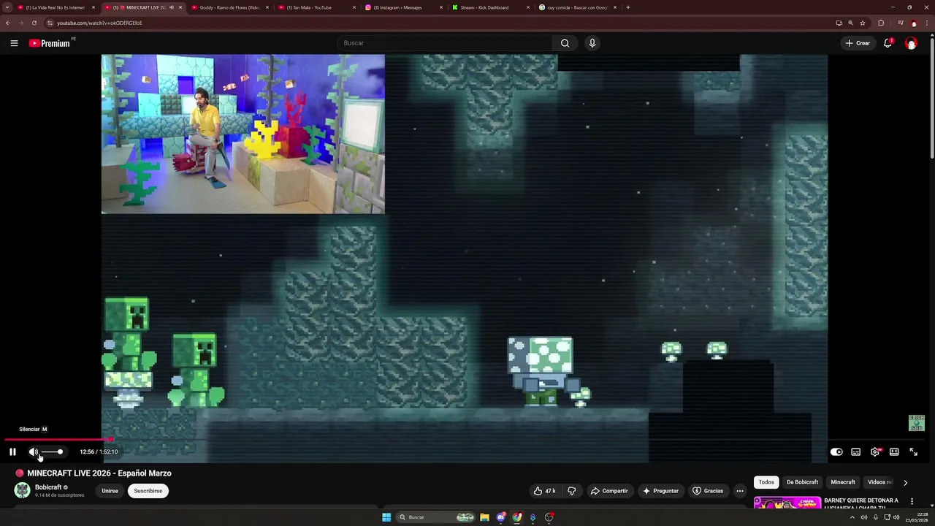This screenshot has height=526, width=935.
Task: Click the YouTube search magnifier button
Action: [565, 43]
